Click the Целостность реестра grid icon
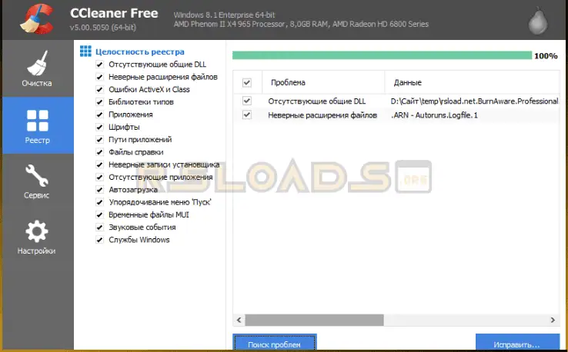Image resolution: width=568 pixels, height=352 pixels. tap(85, 51)
